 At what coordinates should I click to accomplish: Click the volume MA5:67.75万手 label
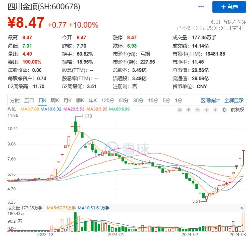click(x=61, y=208)
